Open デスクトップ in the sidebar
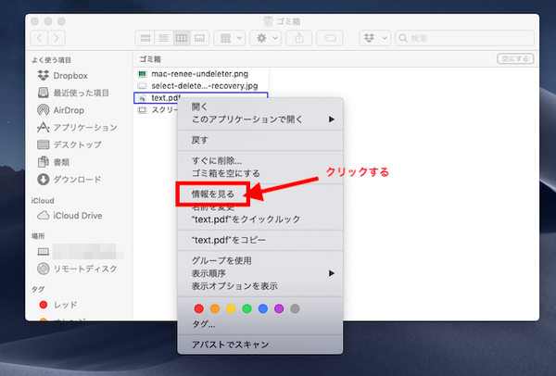 pos(69,144)
